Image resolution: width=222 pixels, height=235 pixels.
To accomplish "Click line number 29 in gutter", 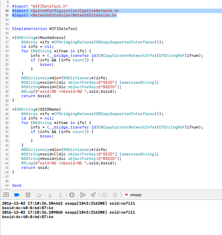I will click(x=7, y=96).
